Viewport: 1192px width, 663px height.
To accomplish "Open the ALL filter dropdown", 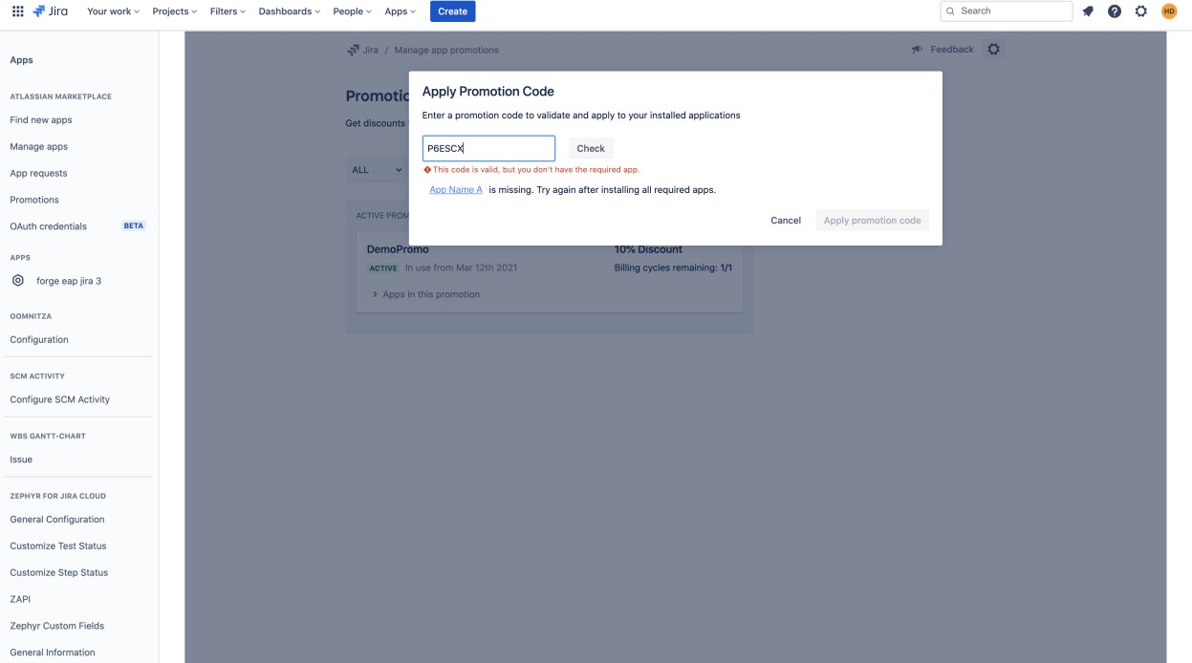I will click(377, 170).
